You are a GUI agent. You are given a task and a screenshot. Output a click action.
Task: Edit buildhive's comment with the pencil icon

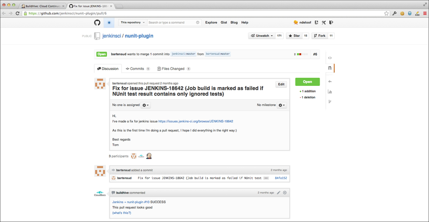click(x=278, y=193)
